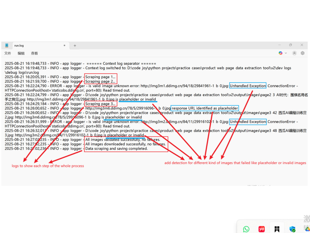
Task: Click 'response URL identified as placeholder' text
Action: click(205, 108)
